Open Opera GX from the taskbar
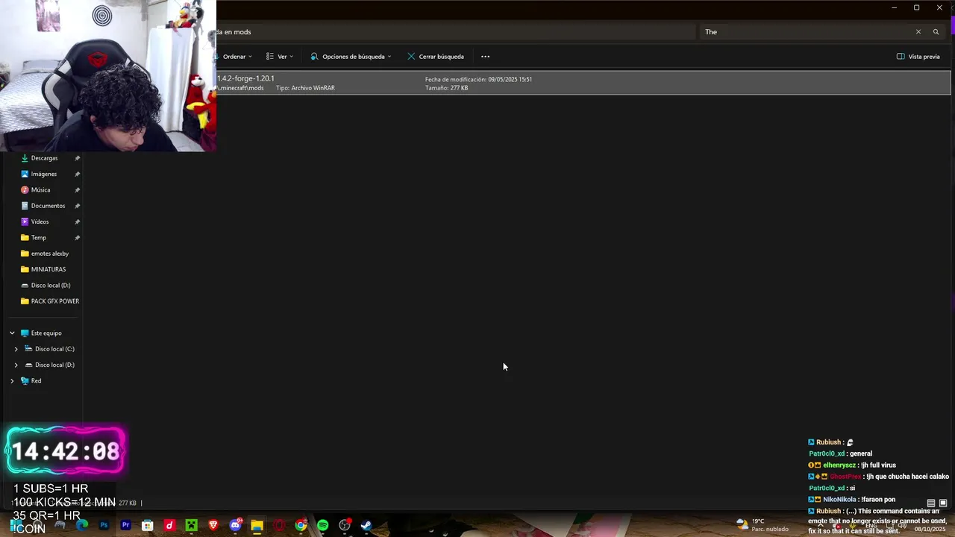This screenshot has height=537, width=955. 279,526
